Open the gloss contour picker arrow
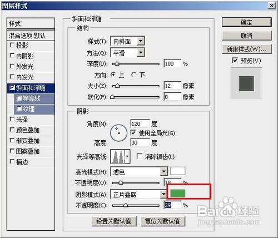Viewport: 278px width, 238px height. click(127, 157)
